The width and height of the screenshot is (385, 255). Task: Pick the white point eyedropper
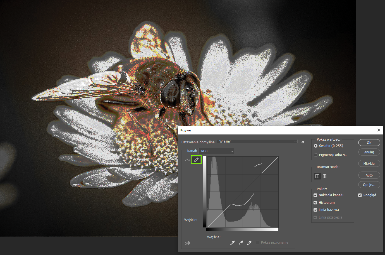click(x=249, y=243)
